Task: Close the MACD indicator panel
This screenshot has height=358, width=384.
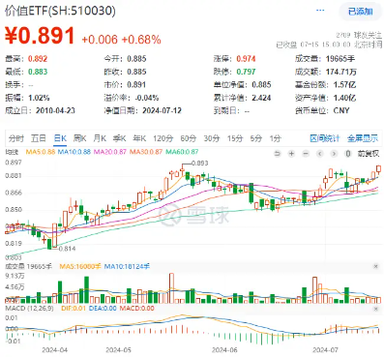Action: tap(375, 309)
